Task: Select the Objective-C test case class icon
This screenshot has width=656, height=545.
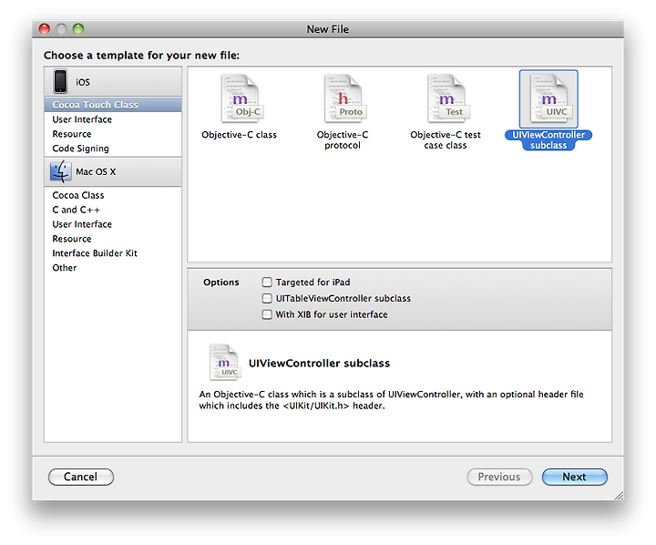Action: pos(446,98)
